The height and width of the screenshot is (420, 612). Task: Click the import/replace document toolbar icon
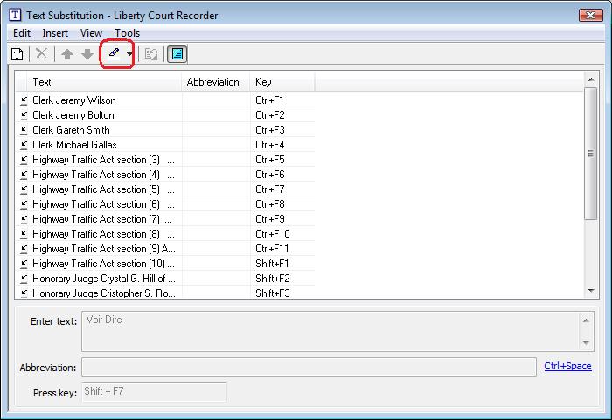(x=150, y=54)
